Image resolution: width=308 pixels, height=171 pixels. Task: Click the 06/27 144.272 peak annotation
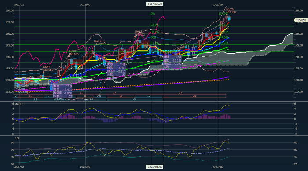(x=99, y=43)
